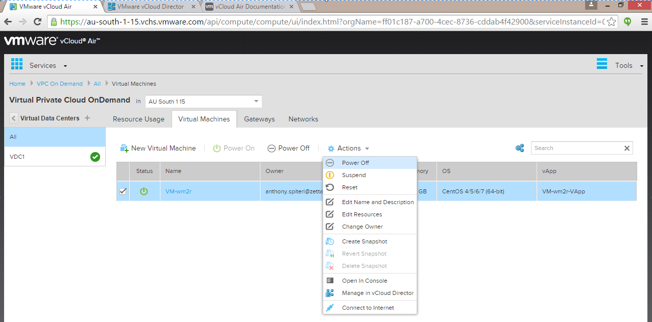Clear the search box with X icon
The width and height of the screenshot is (652, 322).
pos(626,148)
